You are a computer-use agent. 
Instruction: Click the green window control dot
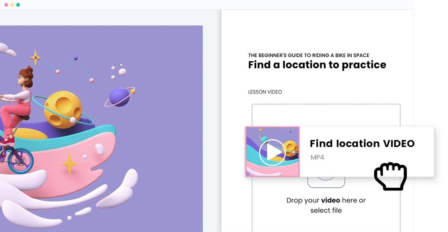(18, 5)
